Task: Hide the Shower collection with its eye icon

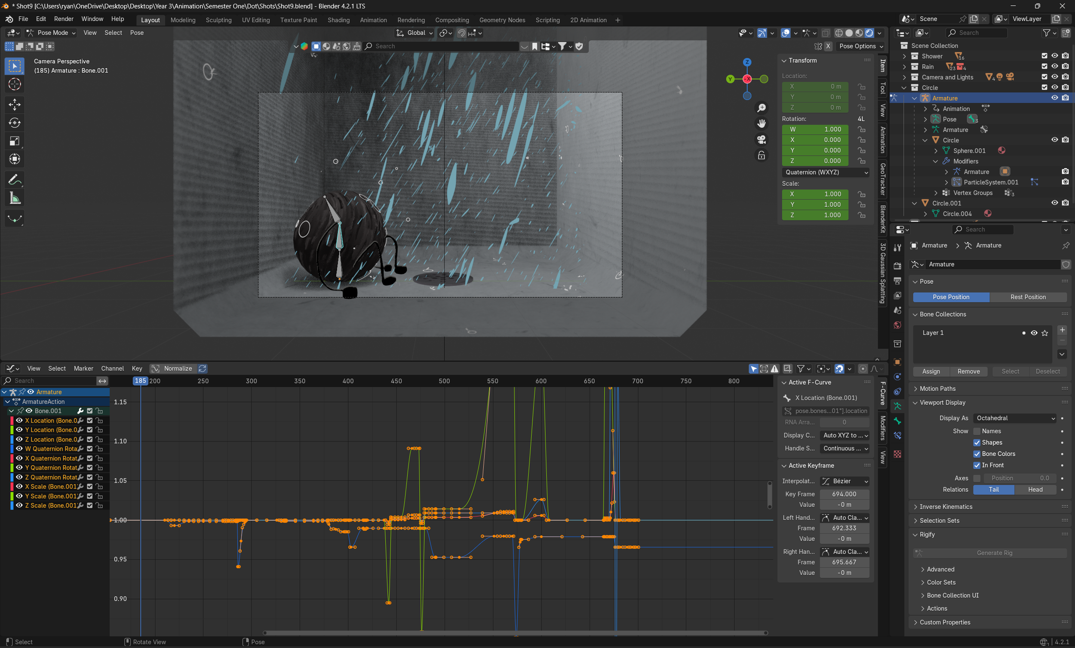Action: click(1054, 56)
